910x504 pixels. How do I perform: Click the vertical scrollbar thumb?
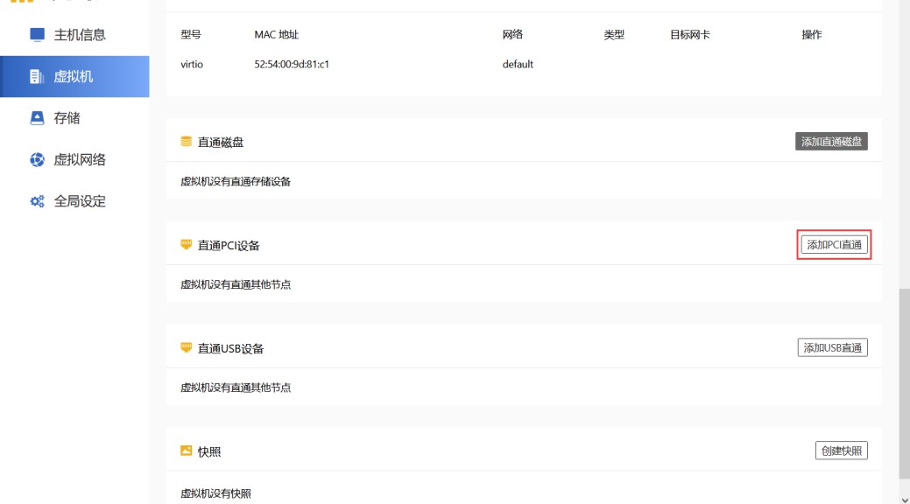tap(904, 385)
